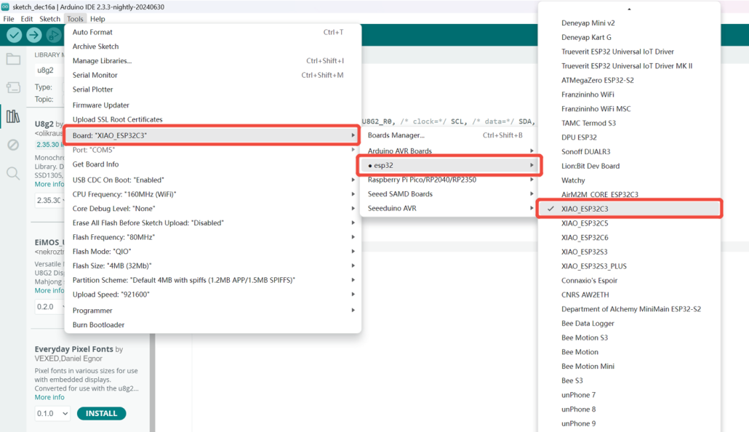Screen dimensions: 749x432
Task: Open the Library Manager books icon
Action: (x=15, y=116)
